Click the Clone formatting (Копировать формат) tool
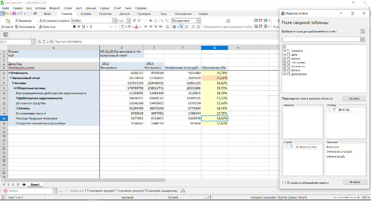 pyautogui.click(x=54, y=21)
